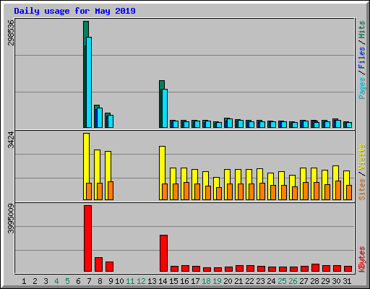Click day label 2 on the x-axis
Screen dimensions: 370x289
click(x=35, y=281)
